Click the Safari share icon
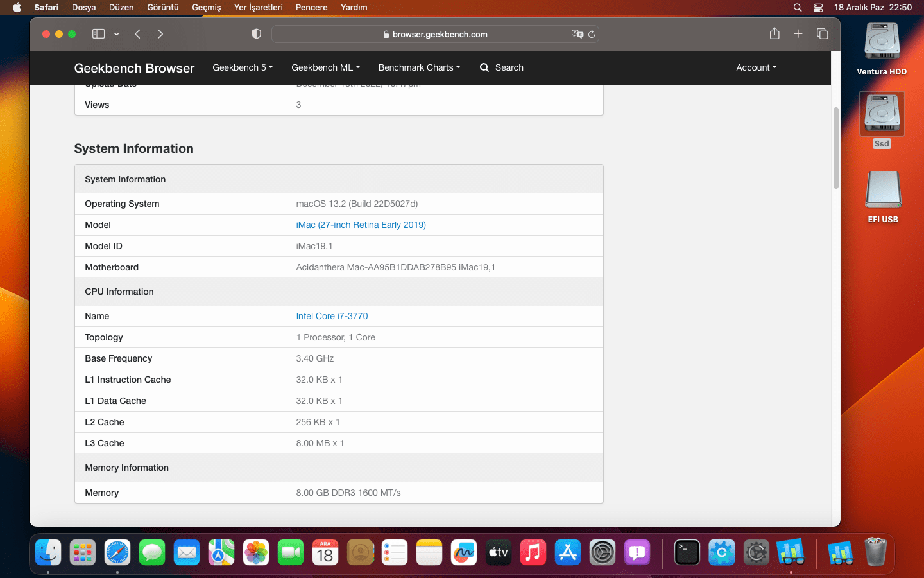 (x=774, y=34)
